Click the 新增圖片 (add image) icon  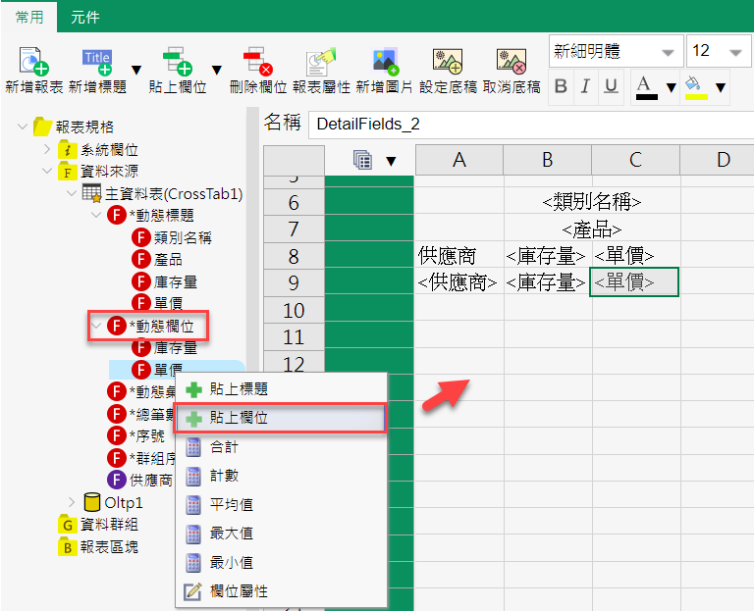[x=384, y=62]
